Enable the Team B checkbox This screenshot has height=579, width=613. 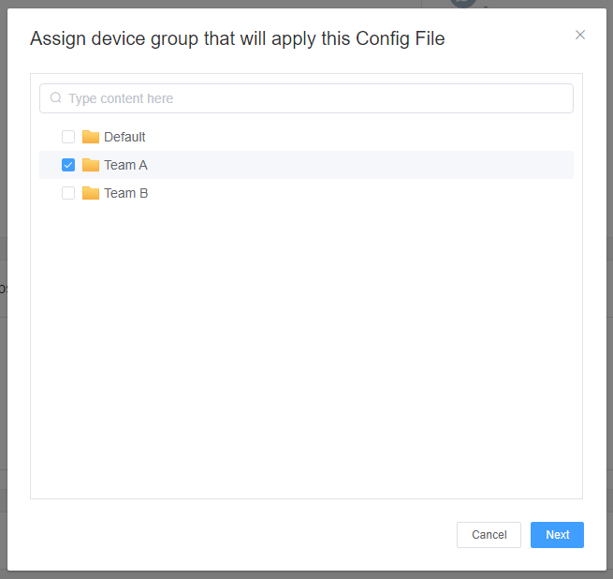pyautogui.click(x=68, y=193)
